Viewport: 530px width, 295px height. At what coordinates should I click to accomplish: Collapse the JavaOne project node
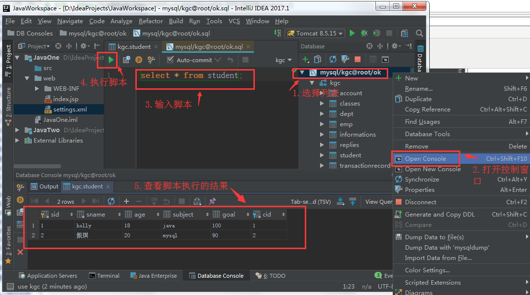17,58
